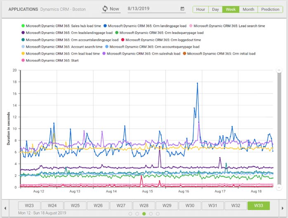Select week W24
The height and width of the screenshot is (218, 288).
click(x=52, y=206)
